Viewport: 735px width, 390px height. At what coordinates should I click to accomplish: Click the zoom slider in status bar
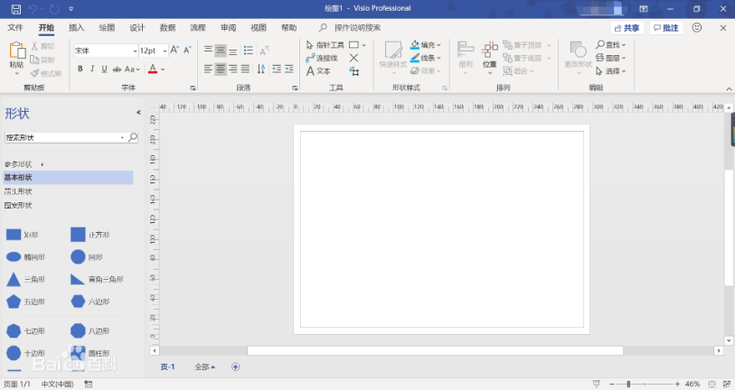point(629,384)
